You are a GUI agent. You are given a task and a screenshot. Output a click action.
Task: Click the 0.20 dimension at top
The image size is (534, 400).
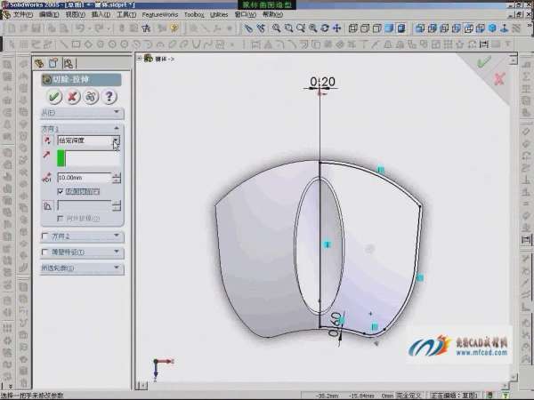322,82
